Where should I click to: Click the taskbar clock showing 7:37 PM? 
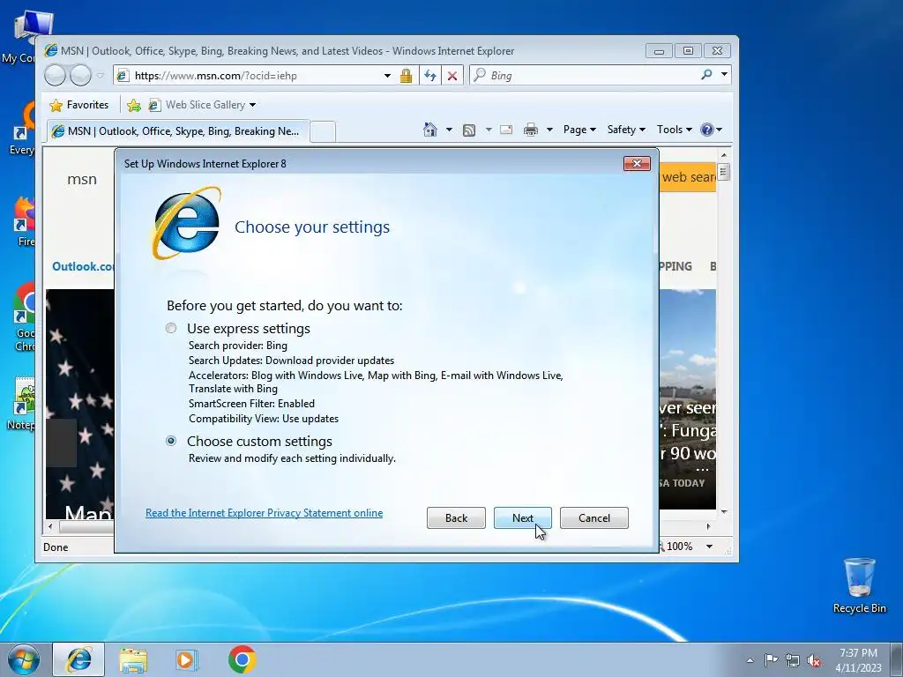point(858,660)
